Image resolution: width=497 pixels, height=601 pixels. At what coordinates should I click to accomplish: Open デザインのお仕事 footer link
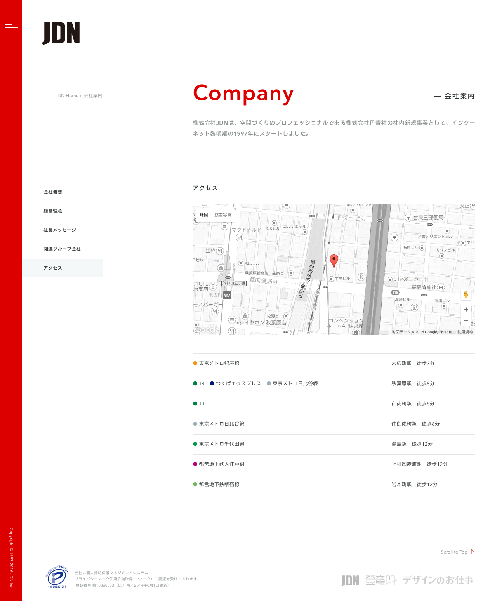click(438, 580)
